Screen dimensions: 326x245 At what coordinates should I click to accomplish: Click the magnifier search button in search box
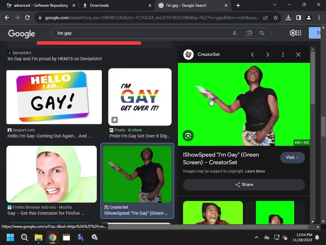(262, 33)
